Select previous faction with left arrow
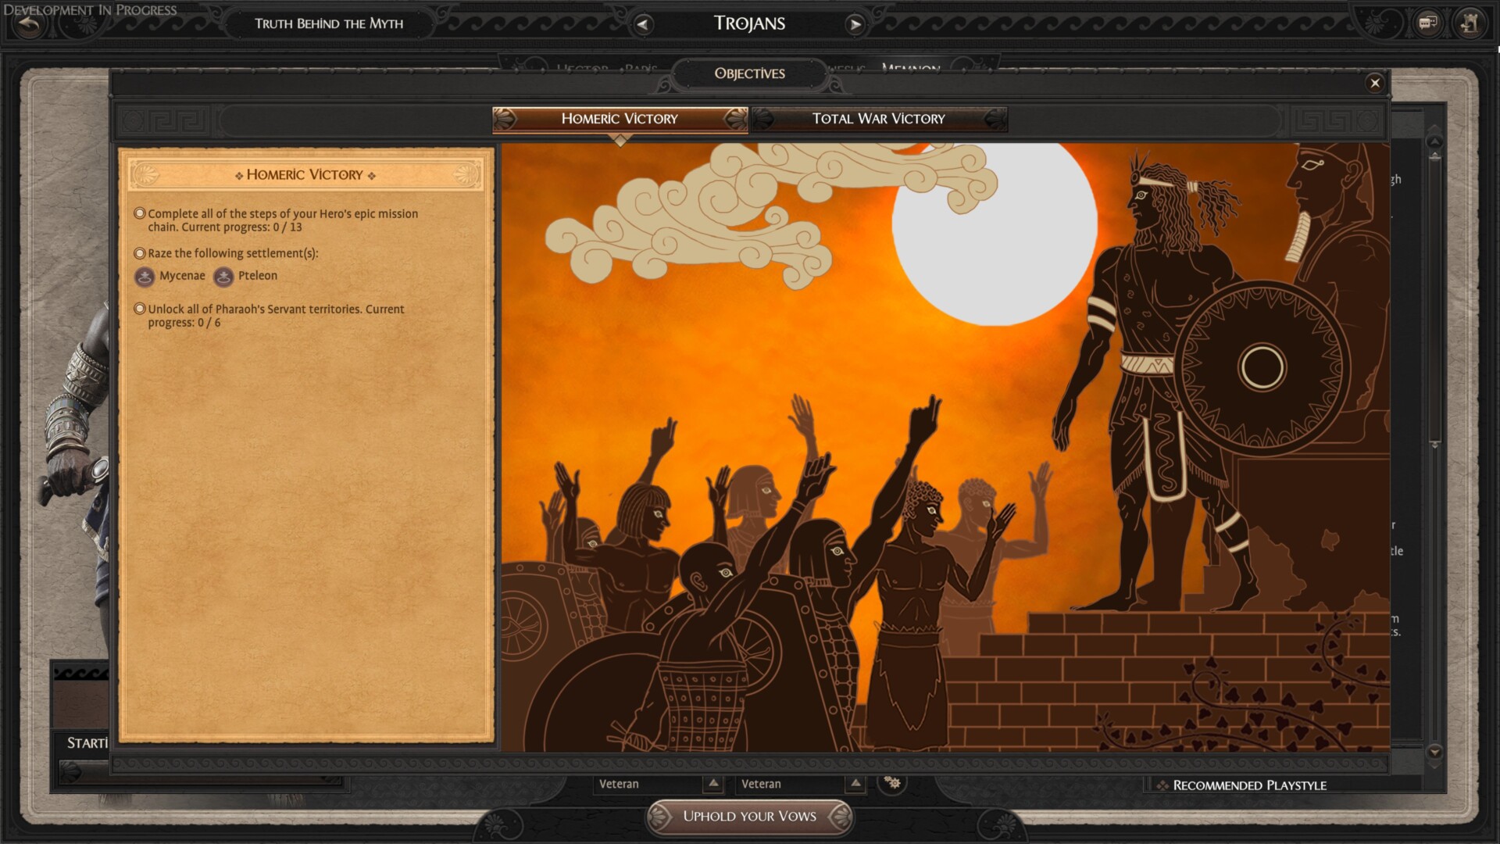Screen dimensions: 1500x844 point(642,24)
